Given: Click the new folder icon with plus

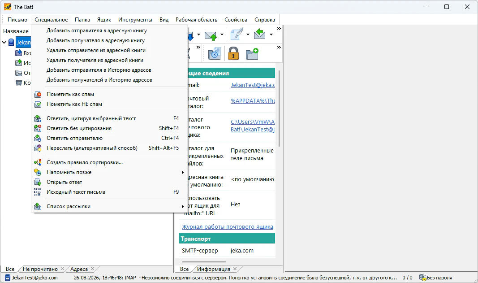Looking at the screenshot, I should click(x=252, y=54).
